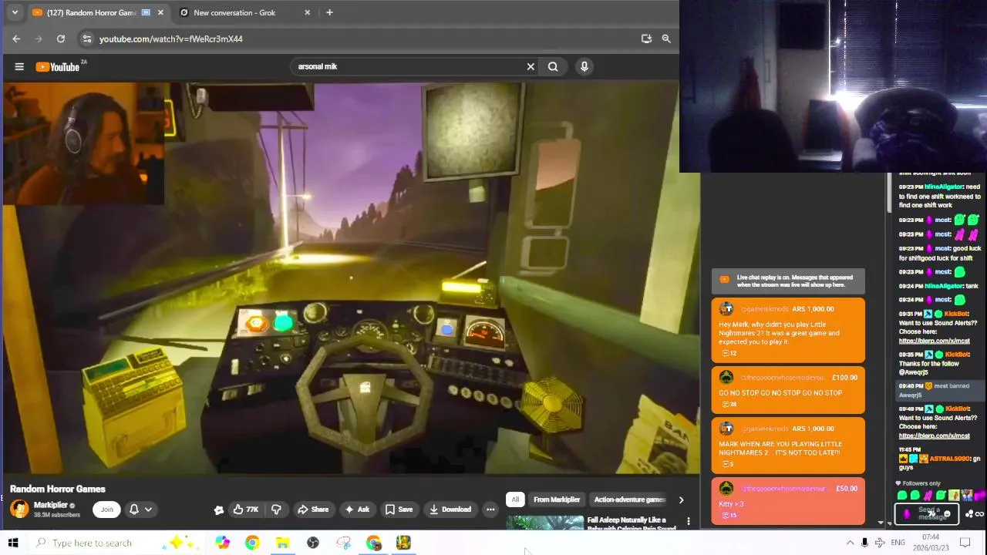
Task: Join the Markiplier channel membership
Action: [106, 509]
